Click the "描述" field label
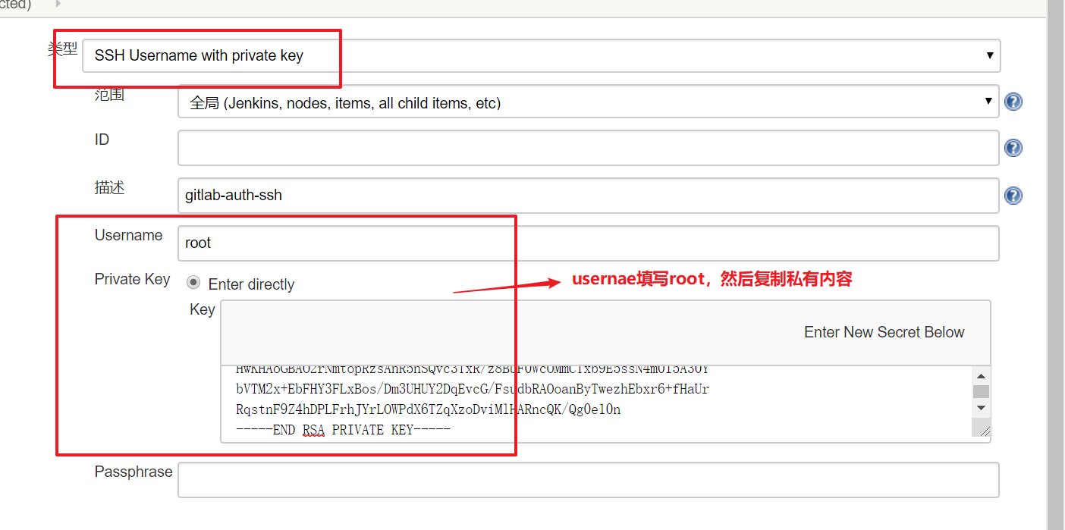 [x=109, y=187]
